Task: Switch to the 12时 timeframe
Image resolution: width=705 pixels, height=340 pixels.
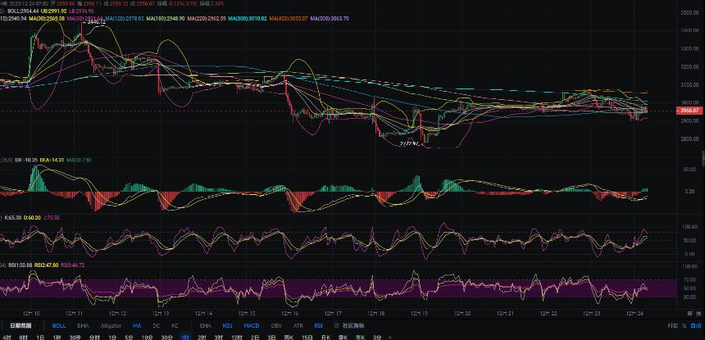Action: tap(236, 338)
